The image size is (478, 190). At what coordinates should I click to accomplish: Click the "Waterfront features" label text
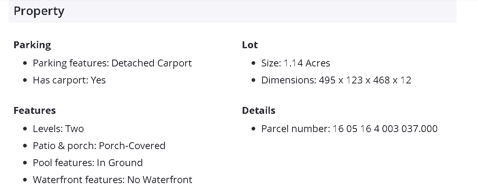(x=79, y=179)
